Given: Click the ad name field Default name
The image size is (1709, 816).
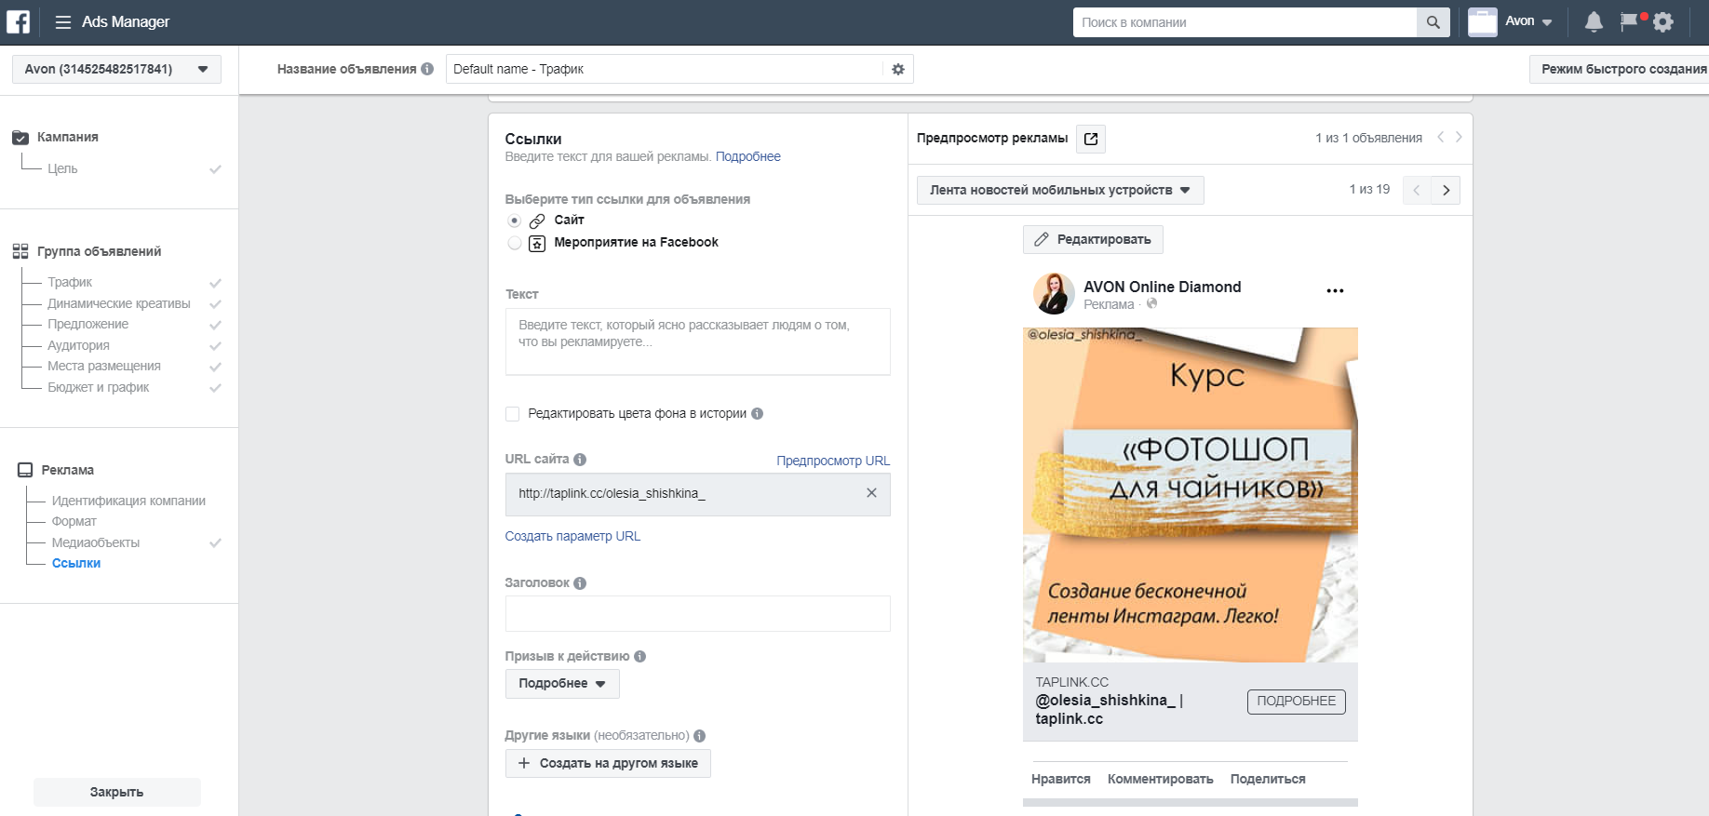Looking at the screenshot, I should tap(665, 69).
